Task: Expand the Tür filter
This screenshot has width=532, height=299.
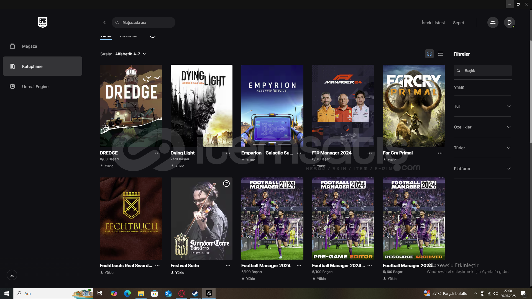Action: tap(482, 106)
